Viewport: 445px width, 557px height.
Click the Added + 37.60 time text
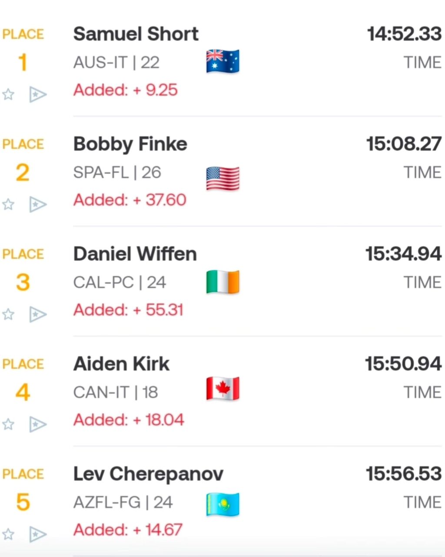coord(130,200)
